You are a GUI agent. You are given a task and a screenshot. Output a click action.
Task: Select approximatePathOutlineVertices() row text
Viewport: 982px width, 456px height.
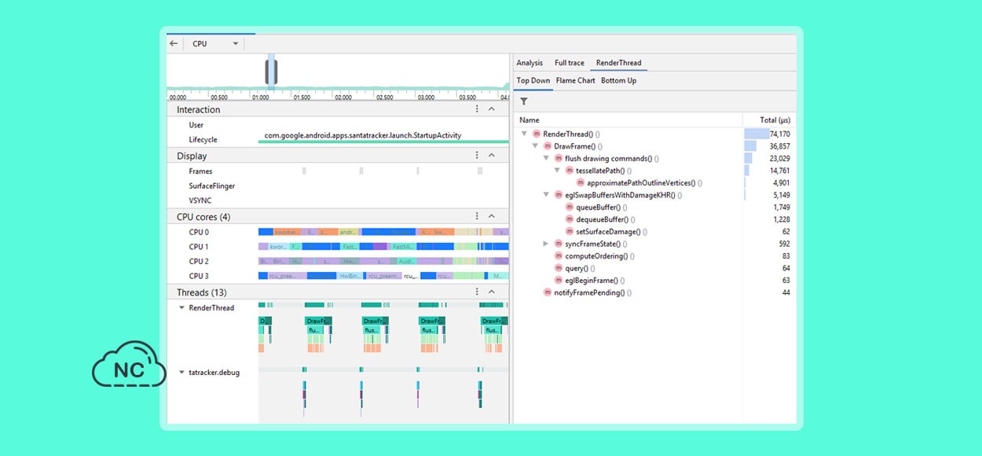coord(645,183)
